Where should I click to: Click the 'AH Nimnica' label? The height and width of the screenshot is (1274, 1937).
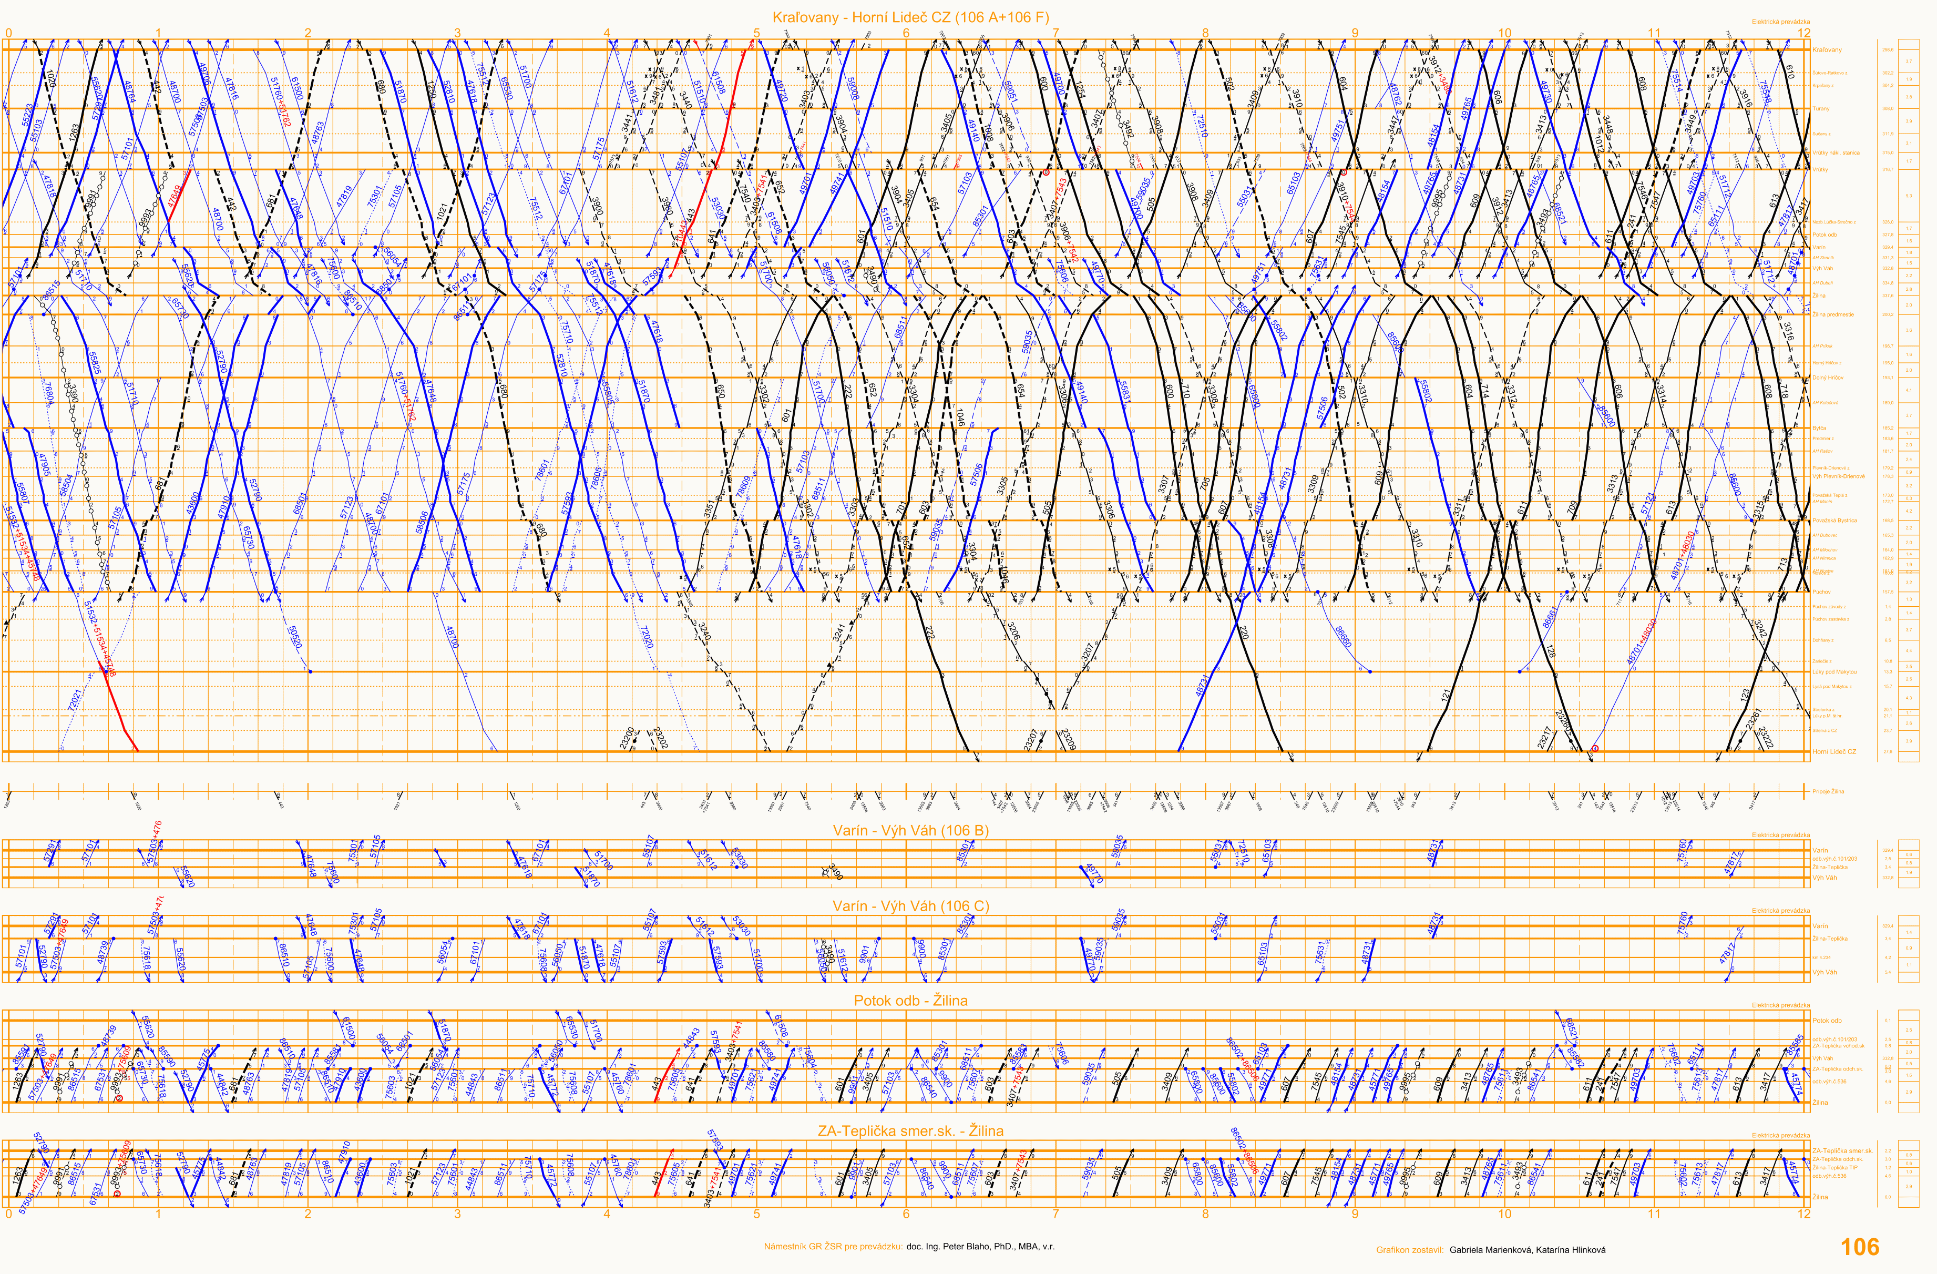click(x=1823, y=558)
